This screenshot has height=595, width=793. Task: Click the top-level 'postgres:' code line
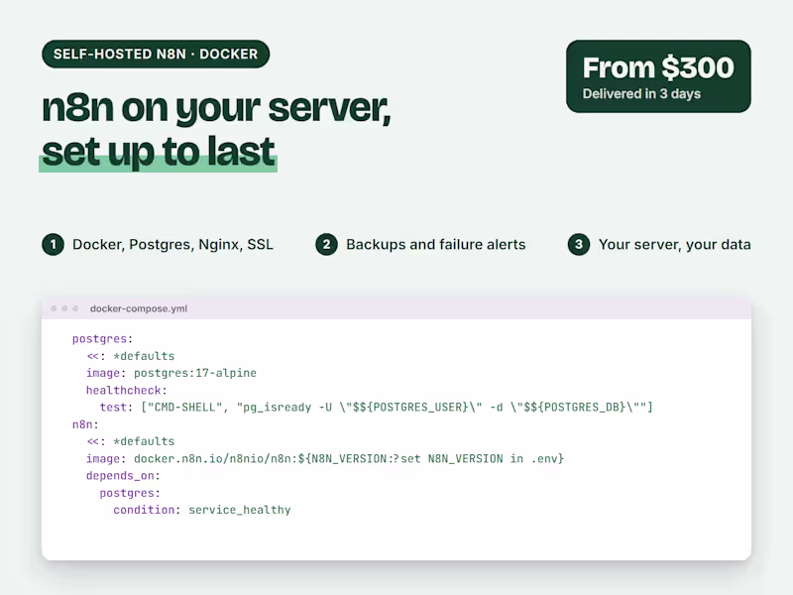tap(103, 339)
